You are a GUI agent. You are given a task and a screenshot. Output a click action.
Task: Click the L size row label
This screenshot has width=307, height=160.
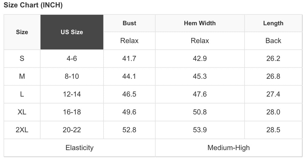click(x=22, y=94)
